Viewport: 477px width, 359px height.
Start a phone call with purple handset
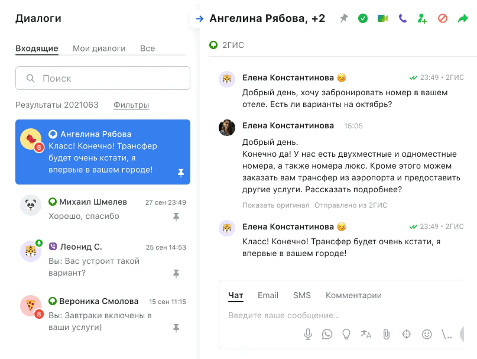click(403, 18)
